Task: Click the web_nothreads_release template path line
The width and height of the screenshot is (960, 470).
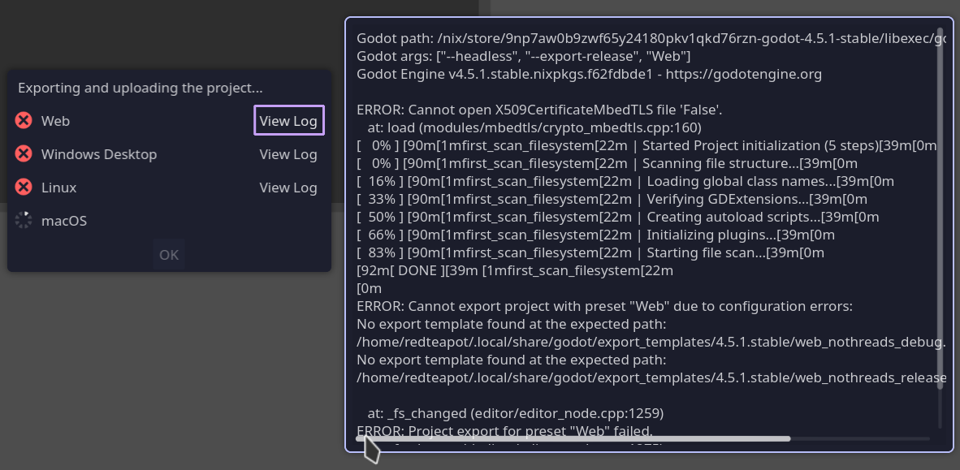Action: 651,377
